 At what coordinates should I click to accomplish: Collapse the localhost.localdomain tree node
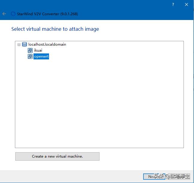tap(19, 44)
